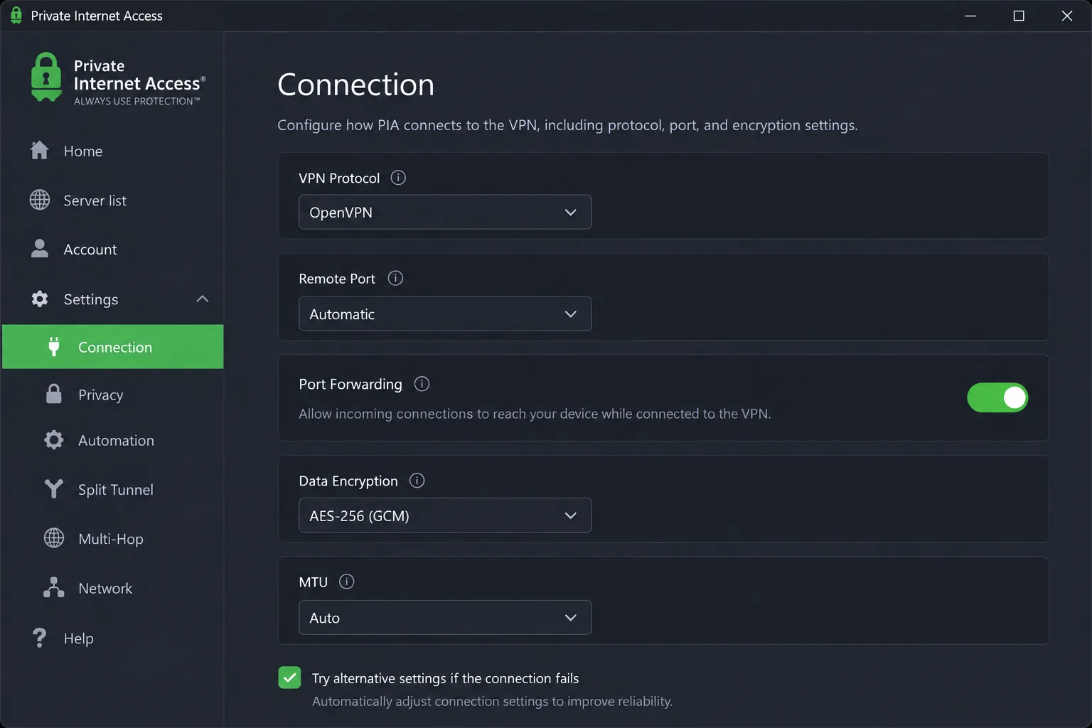
Task: Show info for Remote Port
Action: [395, 278]
